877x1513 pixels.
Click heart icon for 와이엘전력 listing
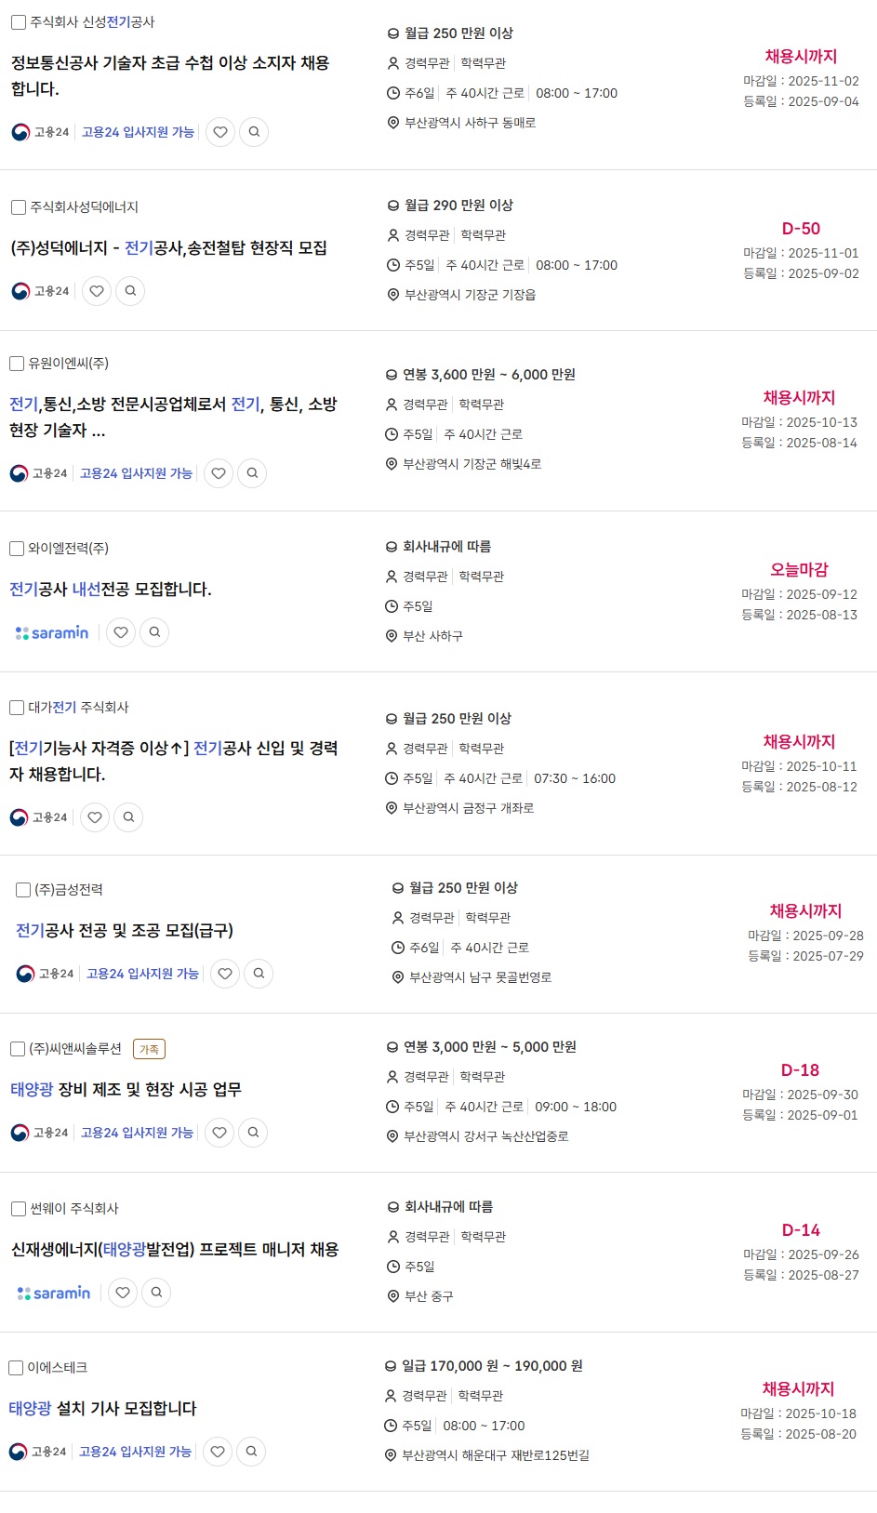pyautogui.click(x=121, y=632)
